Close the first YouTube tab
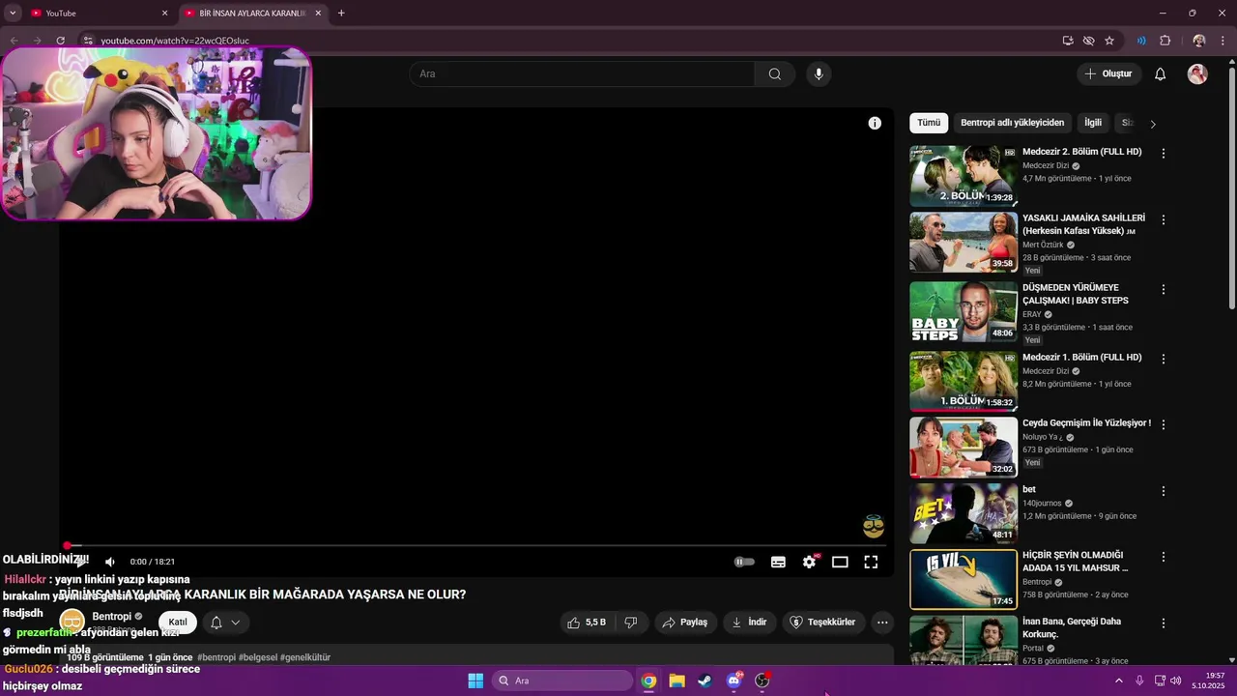Screen dimensions: 1237x696 [164, 14]
